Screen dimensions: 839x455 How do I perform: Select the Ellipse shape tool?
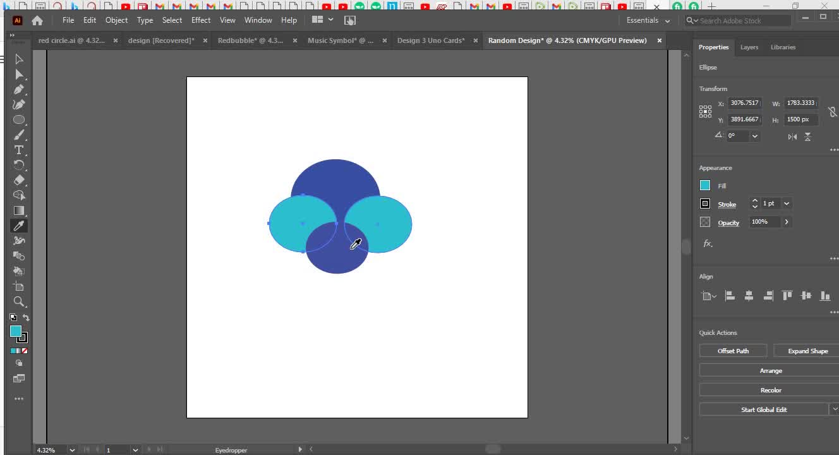(19, 119)
